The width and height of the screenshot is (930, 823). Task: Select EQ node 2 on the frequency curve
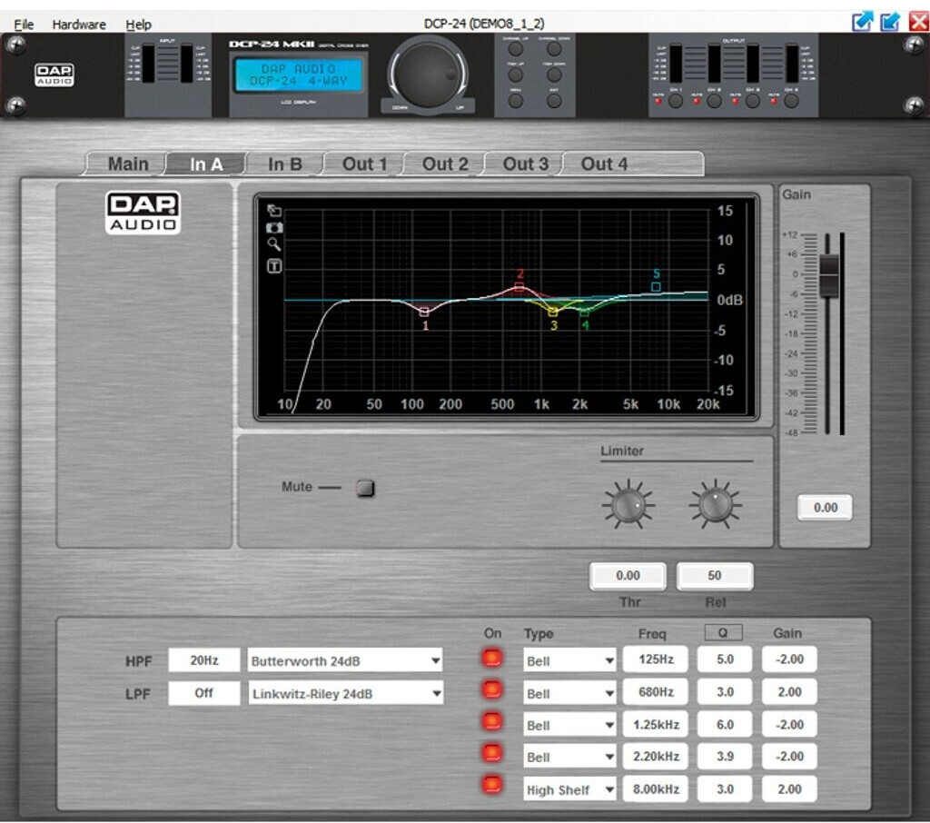(519, 286)
